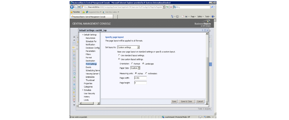The width and height of the screenshot is (289, 120).
Task: Select Portrait orientation radio button
Action: (132, 63)
